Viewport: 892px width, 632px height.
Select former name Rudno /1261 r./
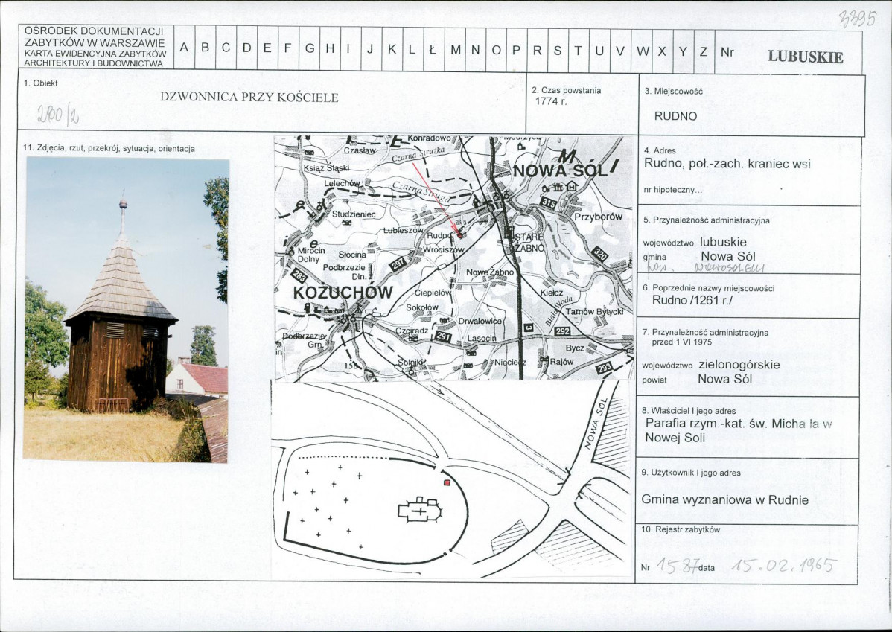[692, 300]
